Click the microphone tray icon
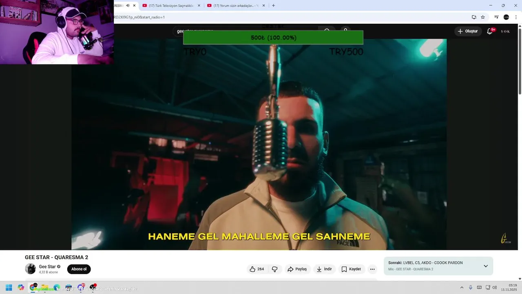The image size is (522, 294). 471,287
